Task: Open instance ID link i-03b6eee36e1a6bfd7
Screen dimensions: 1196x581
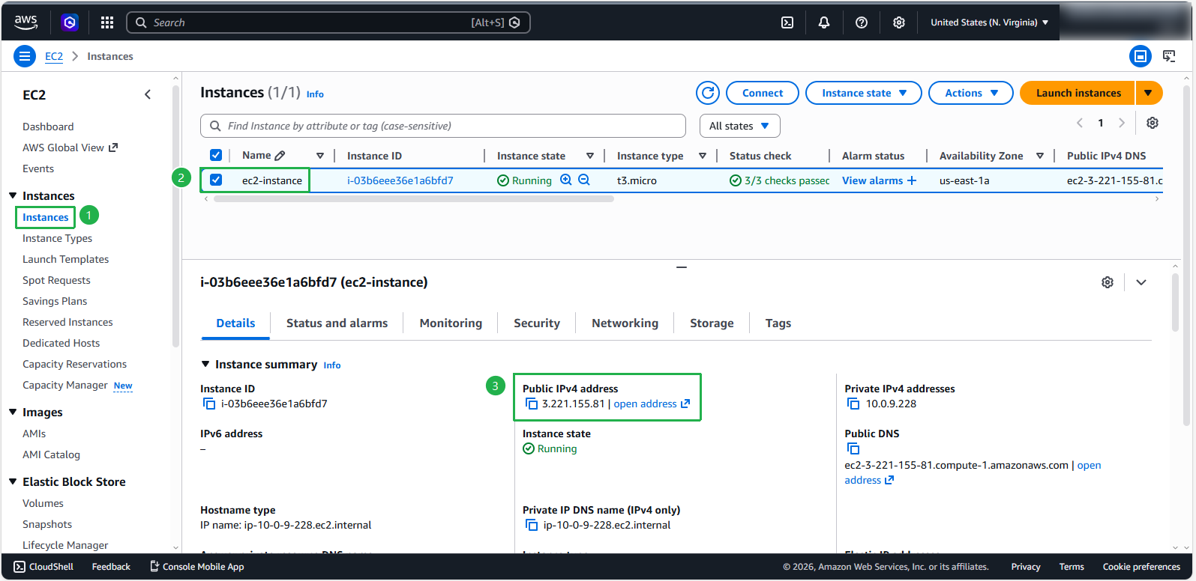Action: [x=400, y=180]
